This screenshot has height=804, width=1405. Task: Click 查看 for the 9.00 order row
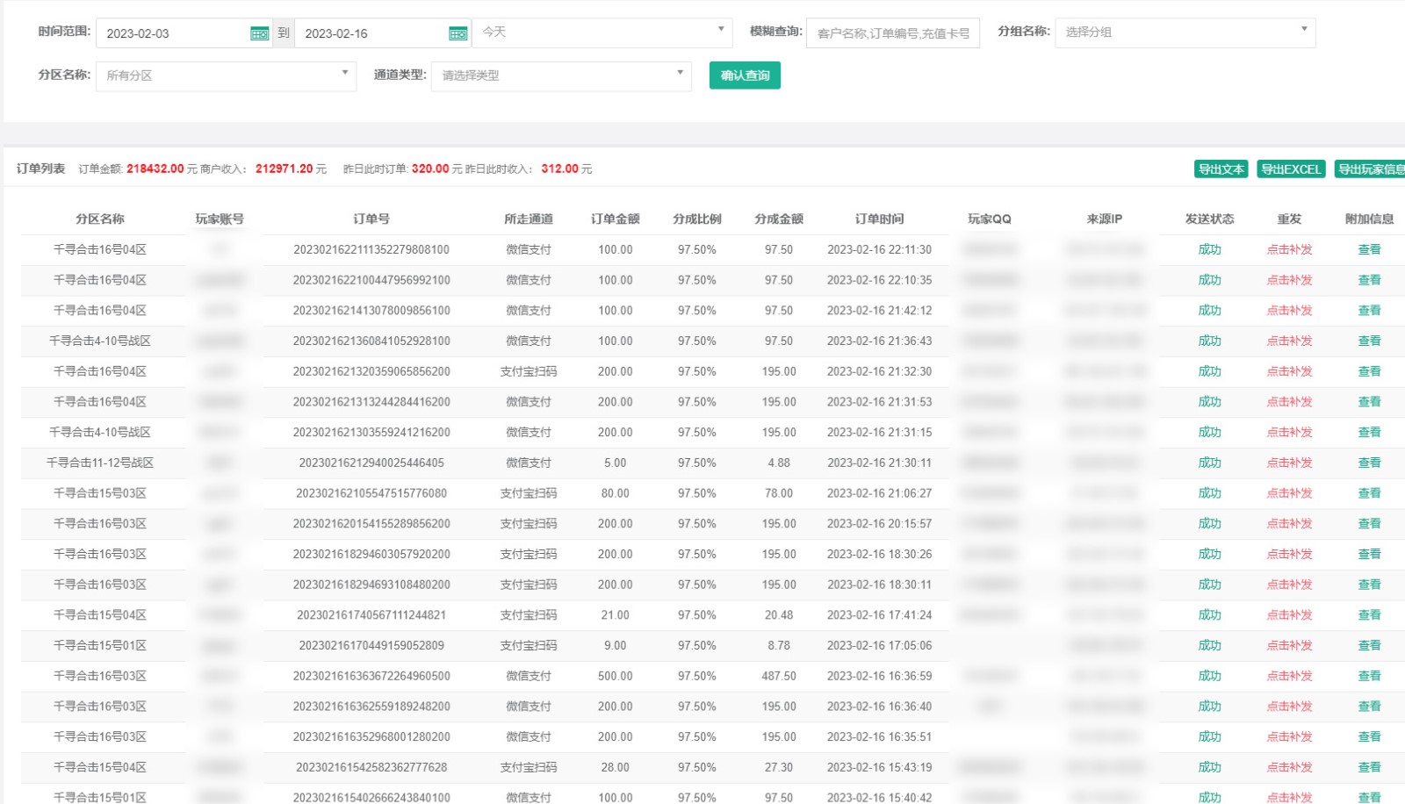(x=1369, y=646)
